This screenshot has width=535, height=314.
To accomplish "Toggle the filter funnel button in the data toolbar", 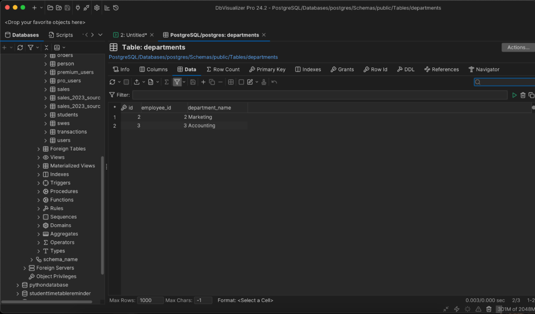I will [177, 82].
